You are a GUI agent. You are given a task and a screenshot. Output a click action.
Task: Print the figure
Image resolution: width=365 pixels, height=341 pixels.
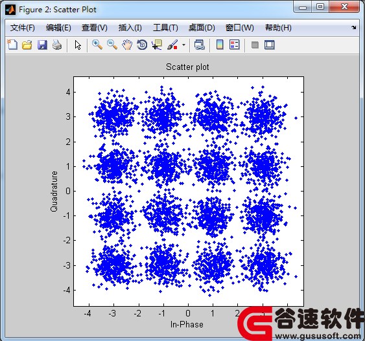(x=57, y=45)
